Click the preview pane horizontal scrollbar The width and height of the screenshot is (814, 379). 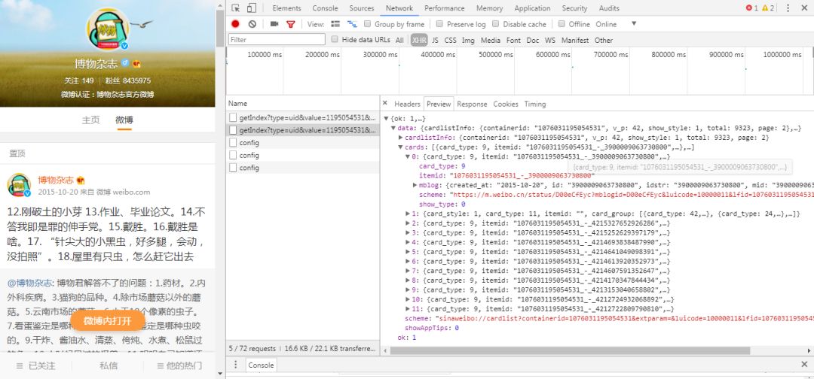click(570, 350)
